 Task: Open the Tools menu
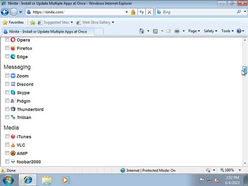(228, 31)
